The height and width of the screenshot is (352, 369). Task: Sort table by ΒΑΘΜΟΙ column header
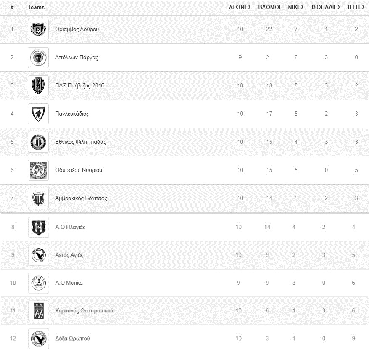[x=269, y=7]
